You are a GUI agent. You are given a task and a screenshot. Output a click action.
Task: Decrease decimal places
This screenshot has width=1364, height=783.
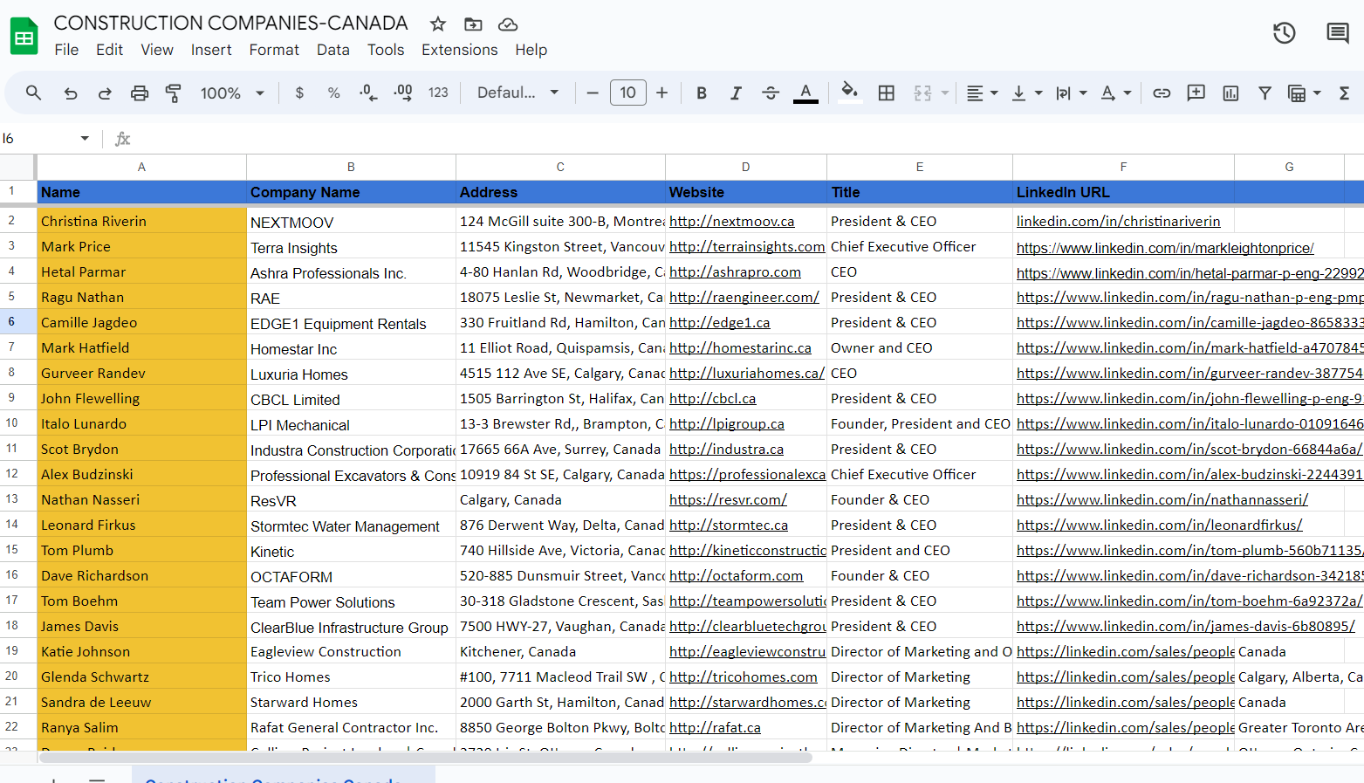point(368,93)
